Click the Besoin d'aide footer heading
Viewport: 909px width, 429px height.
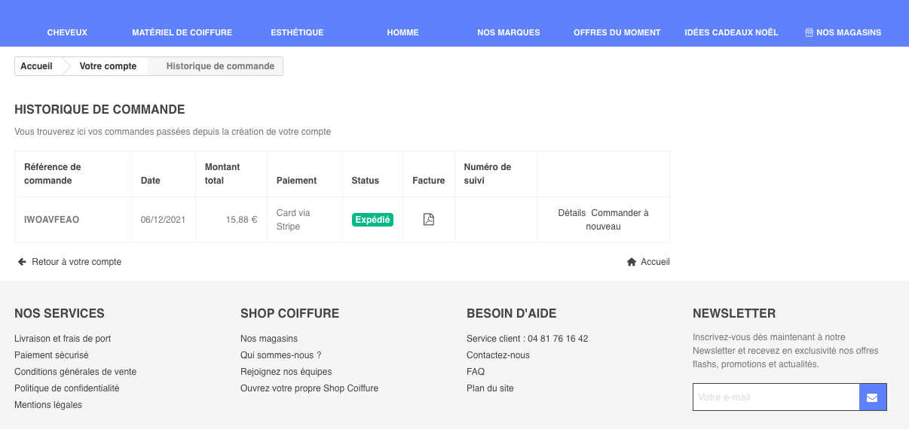pyautogui.click(x=512, y=313)
